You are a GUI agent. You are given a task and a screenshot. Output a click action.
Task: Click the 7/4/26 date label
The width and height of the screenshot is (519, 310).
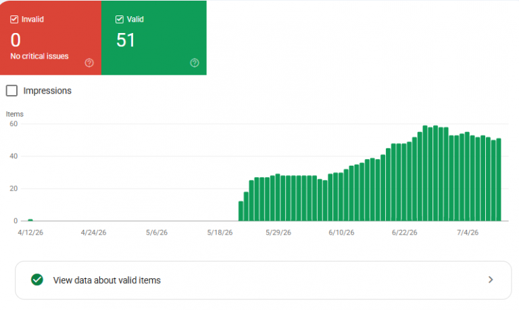(468, 232)
